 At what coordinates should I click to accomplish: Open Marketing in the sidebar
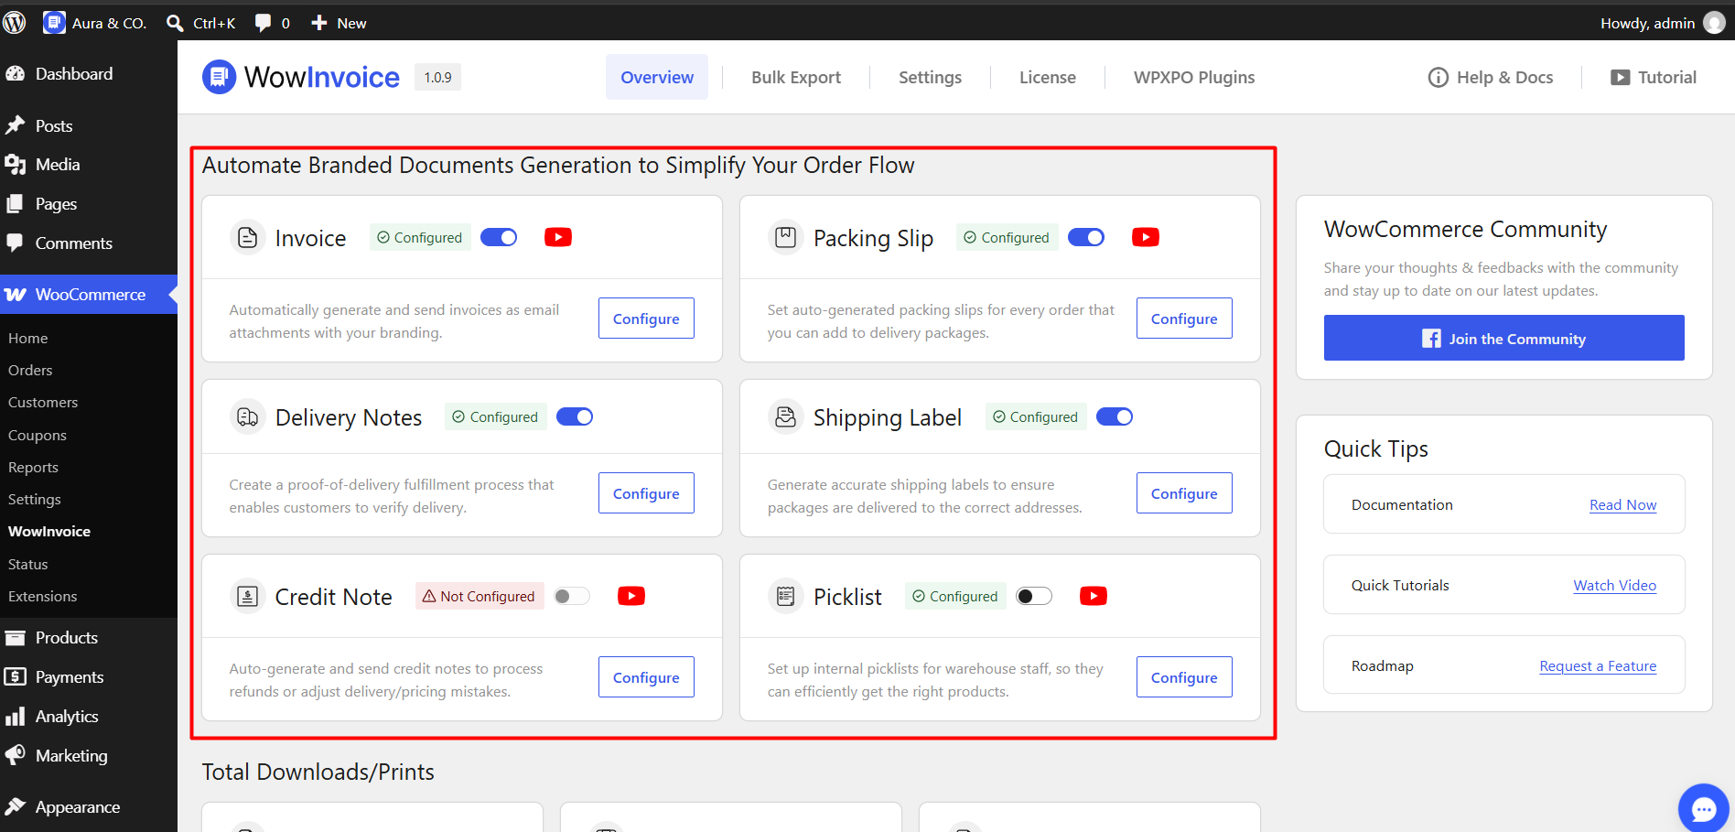pos(89,756)
